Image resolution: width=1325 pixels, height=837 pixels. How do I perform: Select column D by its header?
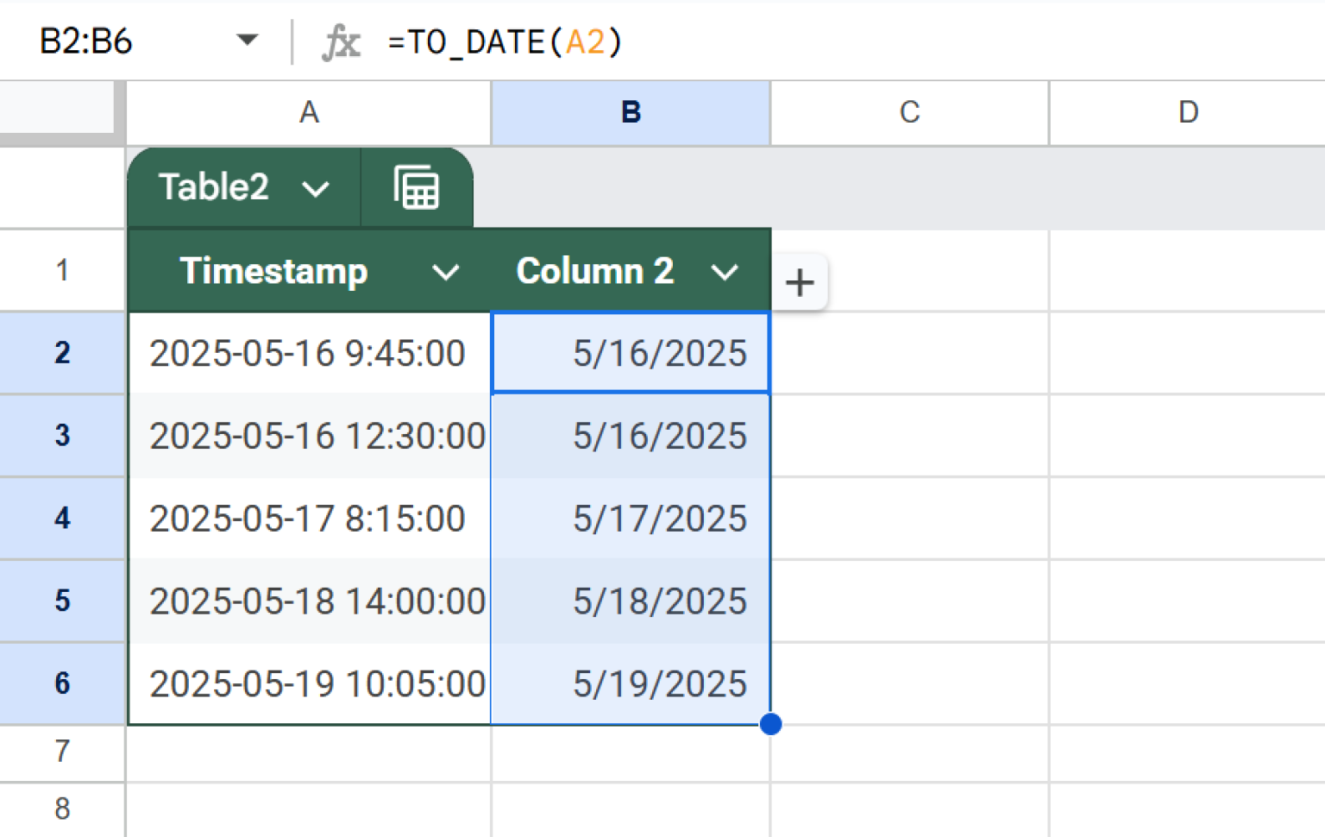[1187, 112]
